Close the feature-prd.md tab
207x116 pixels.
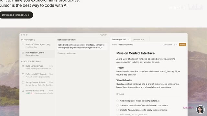coord(129,39)
